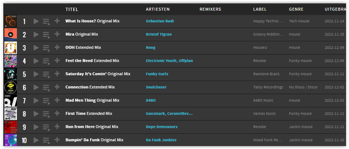The width and height of the screenshot is (349, 149).
Task: Add Mira to queue with queue icon
Action: (x=46, y=35)
